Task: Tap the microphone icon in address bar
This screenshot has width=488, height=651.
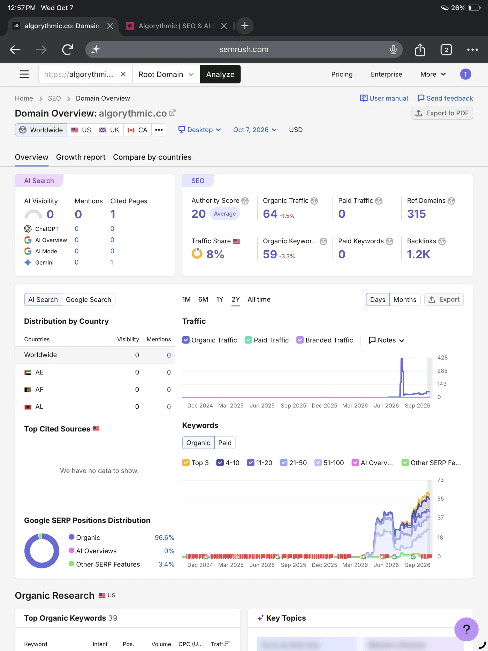Action: coord(393,49)
